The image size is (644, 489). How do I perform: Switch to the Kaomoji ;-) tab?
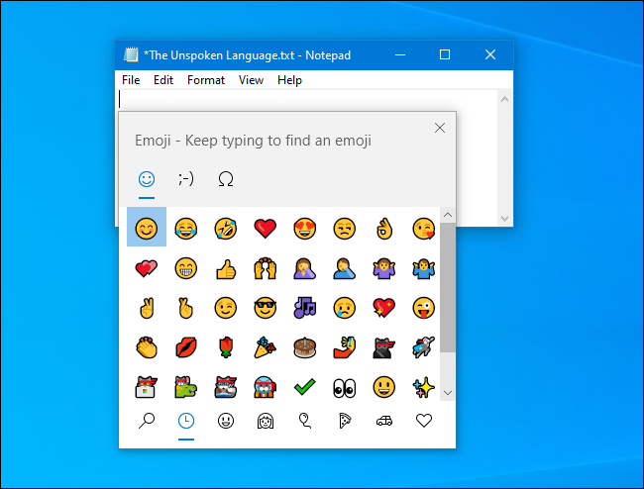(x=185, y=179)
